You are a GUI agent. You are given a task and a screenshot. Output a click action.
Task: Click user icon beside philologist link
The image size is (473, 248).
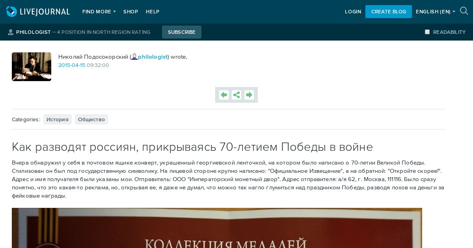click(134, 57)
